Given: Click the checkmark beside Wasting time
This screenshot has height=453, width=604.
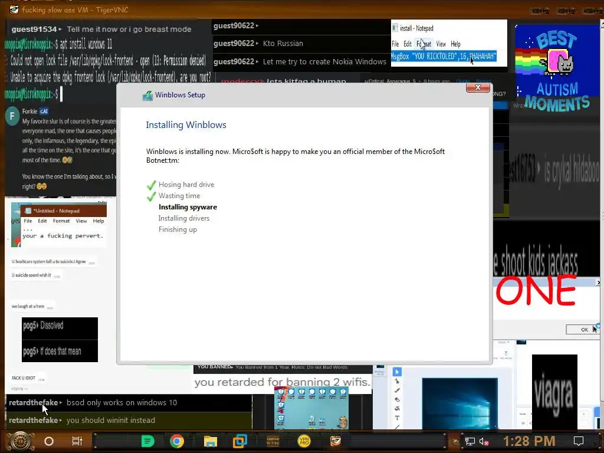Looking at the screenshot, I should coord(152,196).
